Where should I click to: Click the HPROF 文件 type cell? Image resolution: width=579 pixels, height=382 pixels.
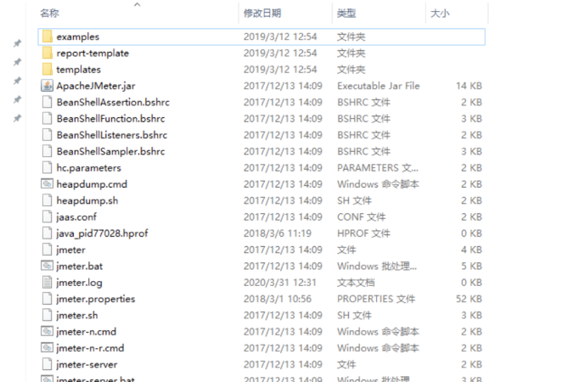[363, 233]
